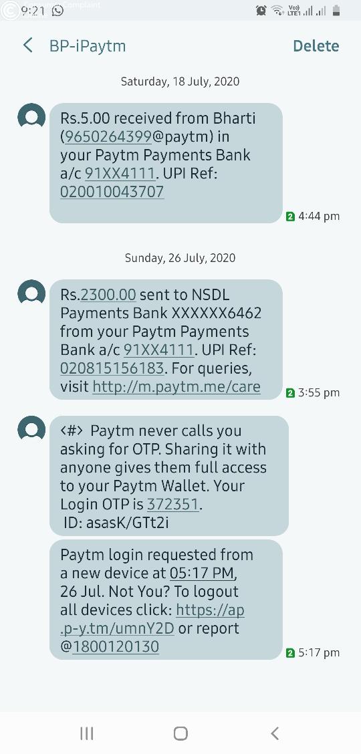This screenshot has width=361, height=754.
Task: Tap the SIM 2 indicator next to 4:44 pm
Action: [290, 217]
